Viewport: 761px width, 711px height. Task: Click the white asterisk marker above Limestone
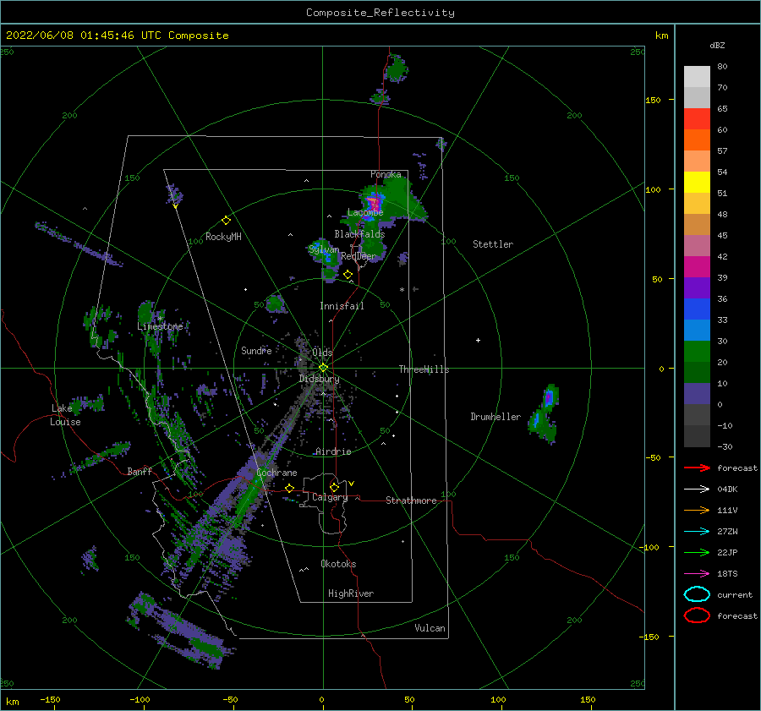(x=160, y=319)
